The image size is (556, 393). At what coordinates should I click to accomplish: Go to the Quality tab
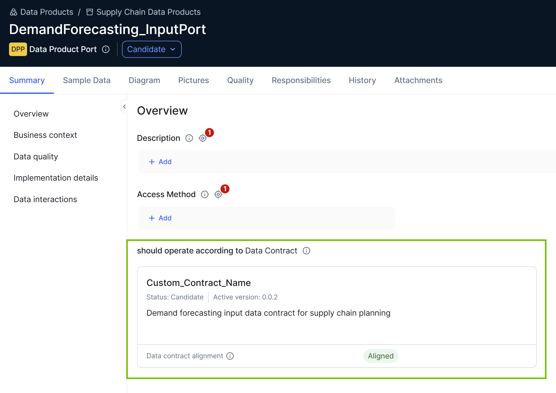click(x=240, y=80)
